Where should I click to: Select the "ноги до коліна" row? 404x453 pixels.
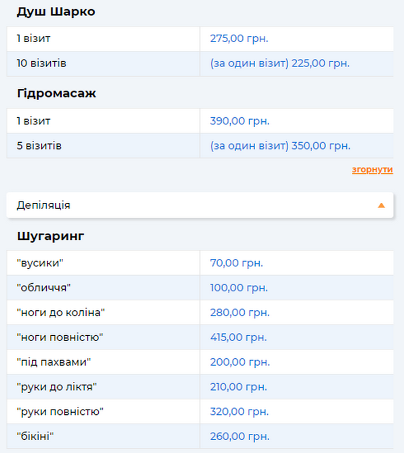tap(61, 313)
